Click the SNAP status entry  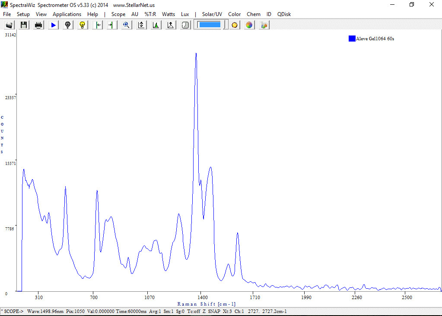coord(214,311)
